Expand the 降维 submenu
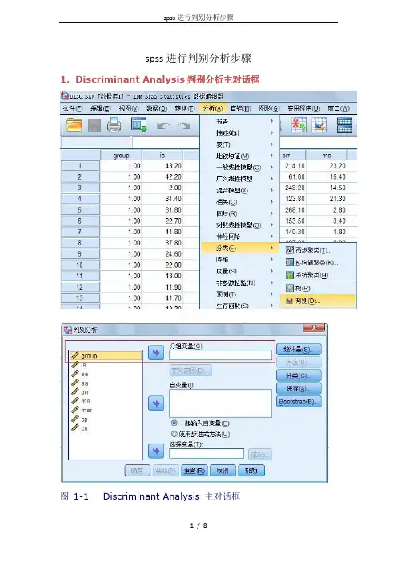This screenshot has width=397, height=563. [239, 259]
